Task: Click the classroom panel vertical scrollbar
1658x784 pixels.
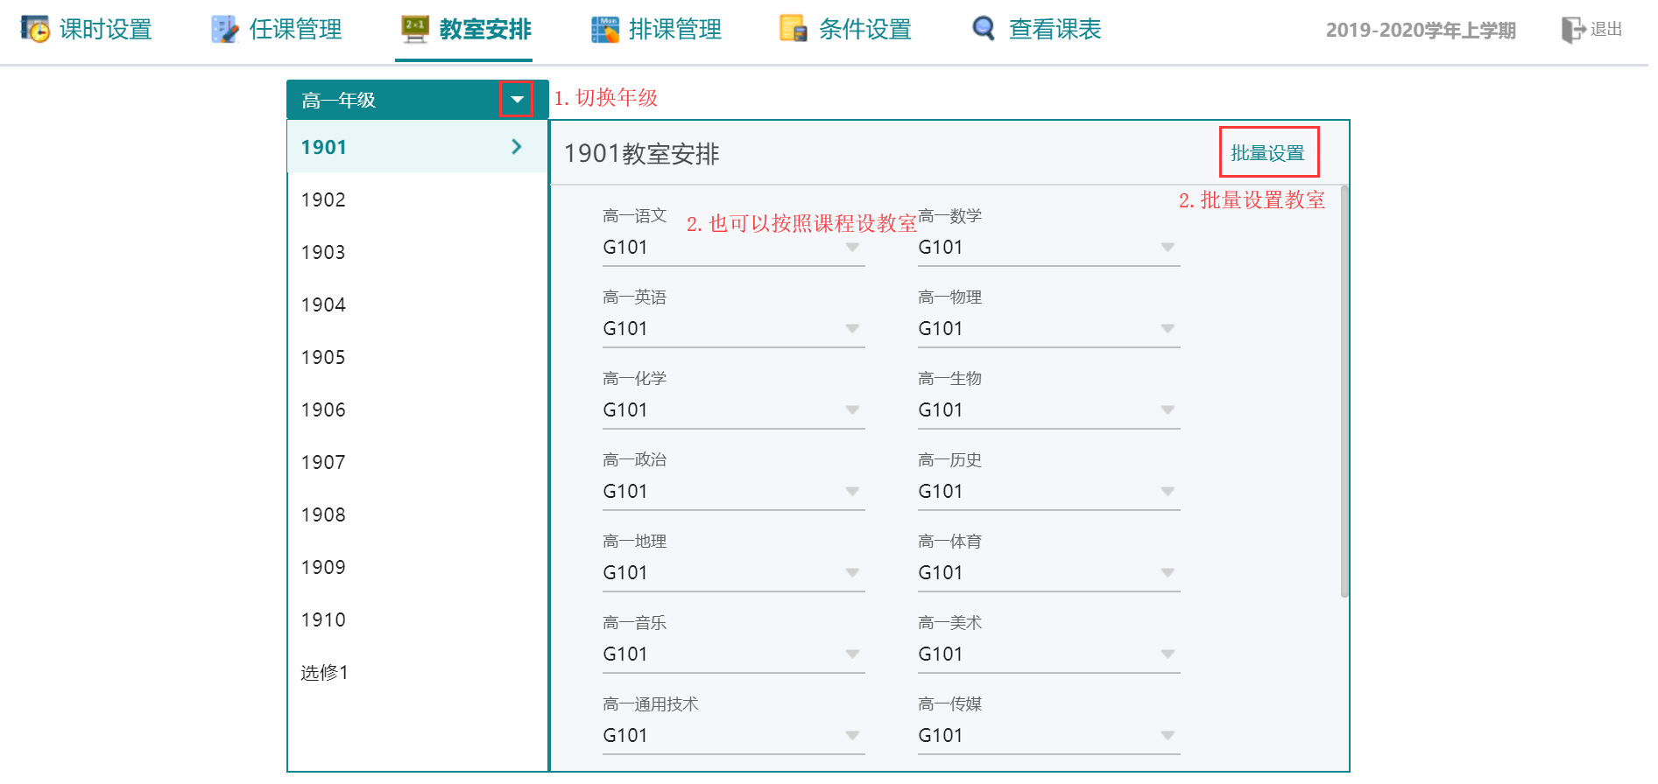Action: (x=1344, y=392)
